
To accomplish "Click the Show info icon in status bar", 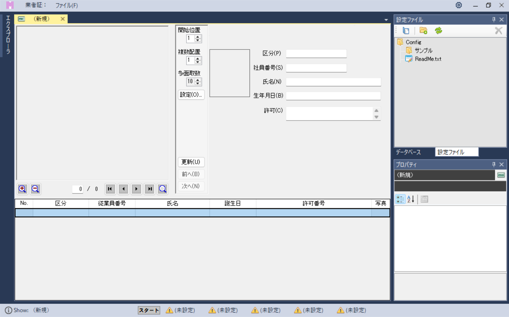I will [x=9, y=310].
